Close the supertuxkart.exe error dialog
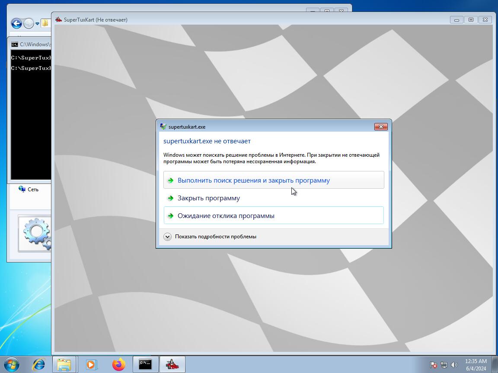The image size is (498, 373). [x=381, y=126]
